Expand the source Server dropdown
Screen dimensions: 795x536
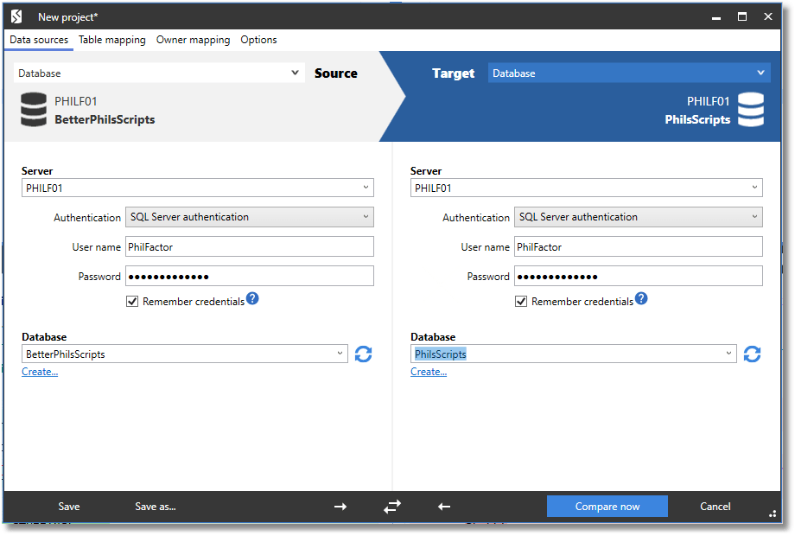(x=366, y=188)
